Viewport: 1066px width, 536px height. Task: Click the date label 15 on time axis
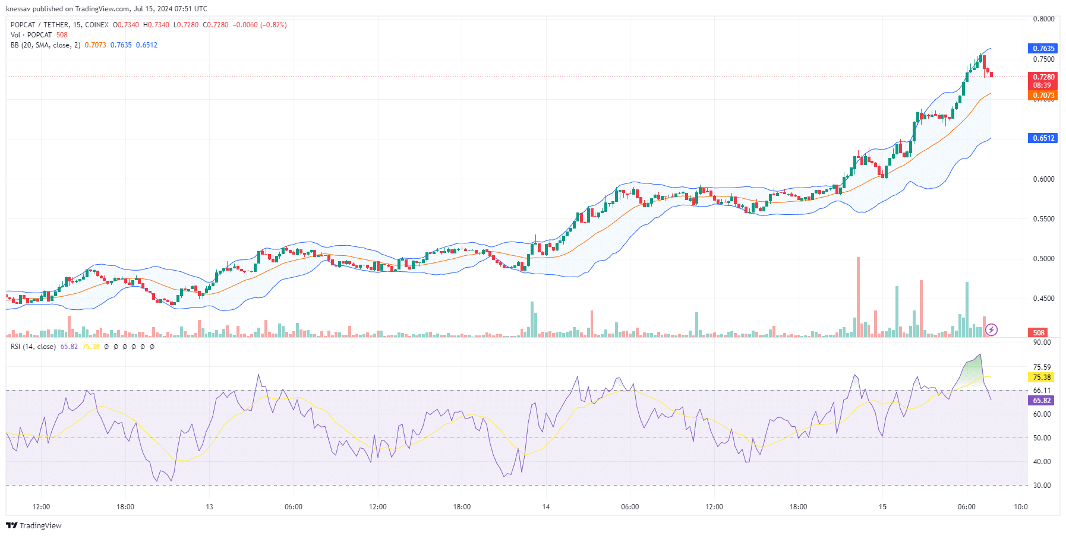tap(882, 507)
